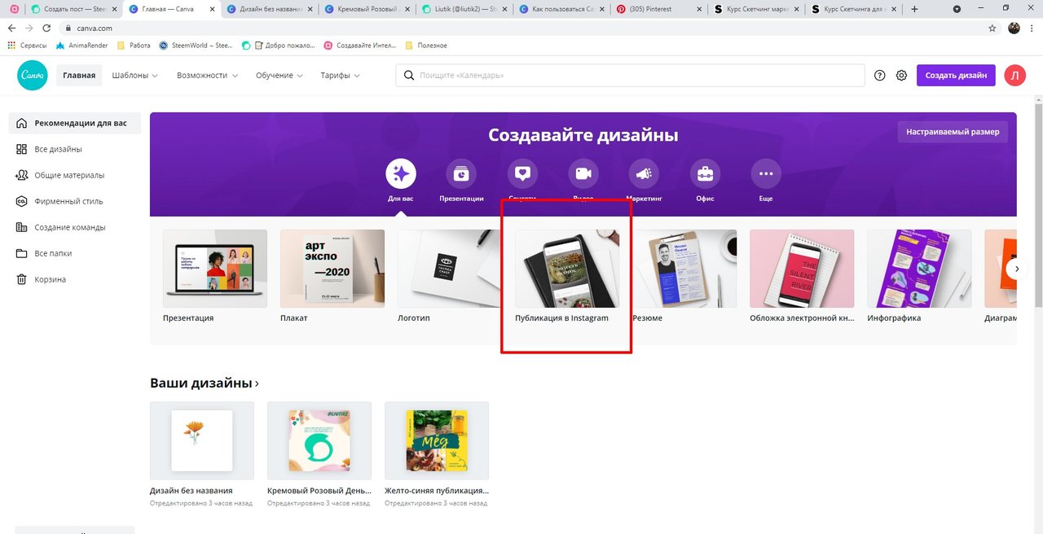
Task: Click the search magnifier icon
Action: click(x=409, y=75)
